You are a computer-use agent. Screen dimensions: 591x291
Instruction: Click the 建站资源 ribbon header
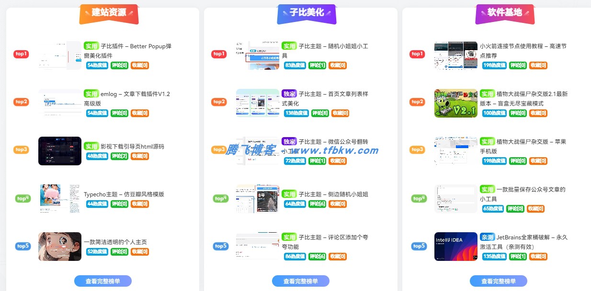click(x=109, y=14)
